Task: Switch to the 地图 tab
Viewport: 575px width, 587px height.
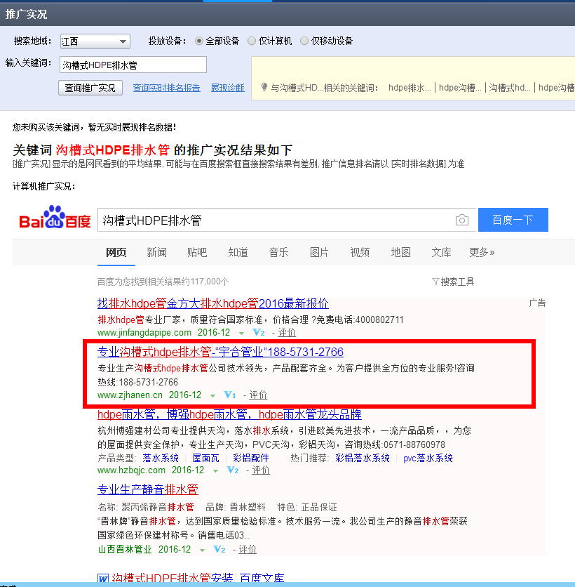Action: coord(401,252)
